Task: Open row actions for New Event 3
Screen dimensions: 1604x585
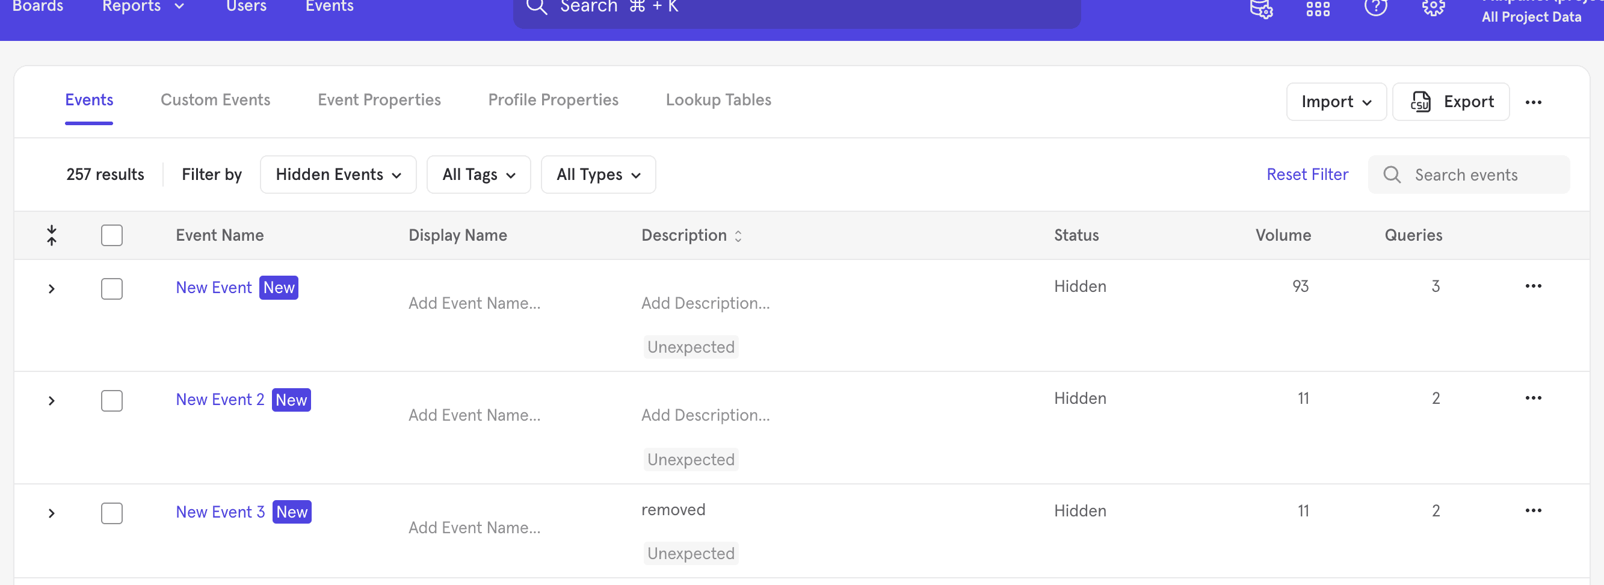Action: coord(1533,511)
